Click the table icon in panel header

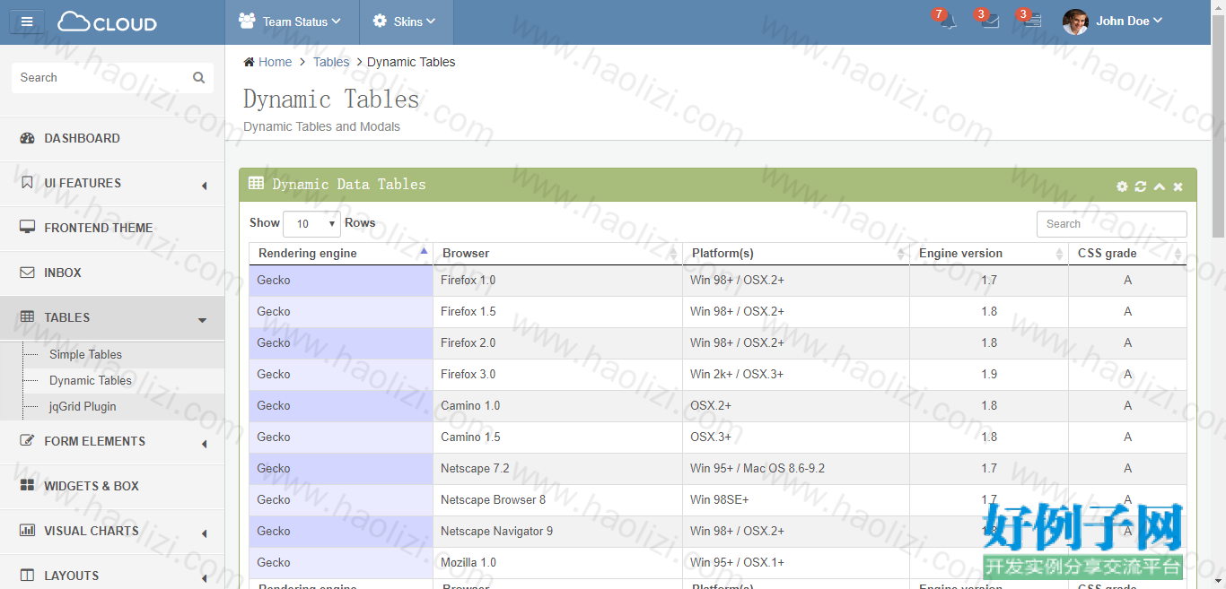(x=256, y=184)
